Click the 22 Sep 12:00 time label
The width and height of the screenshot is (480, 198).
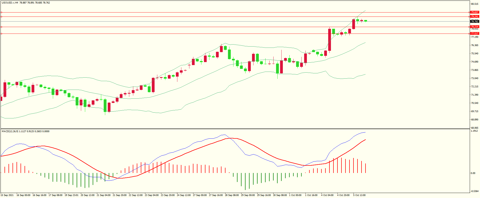tap(136, 195)
